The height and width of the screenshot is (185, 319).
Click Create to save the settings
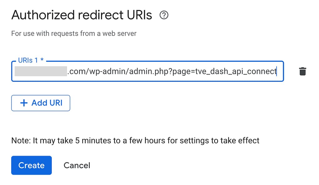pyautogui.click(x=31, y=165)
